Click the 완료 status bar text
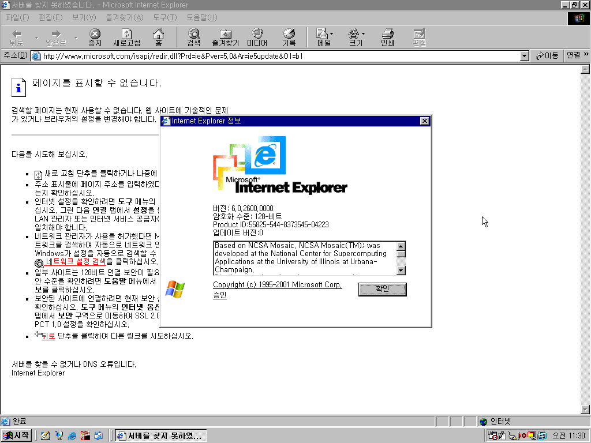The width and height of the screenshot is (591, 443). pos(19,422)
